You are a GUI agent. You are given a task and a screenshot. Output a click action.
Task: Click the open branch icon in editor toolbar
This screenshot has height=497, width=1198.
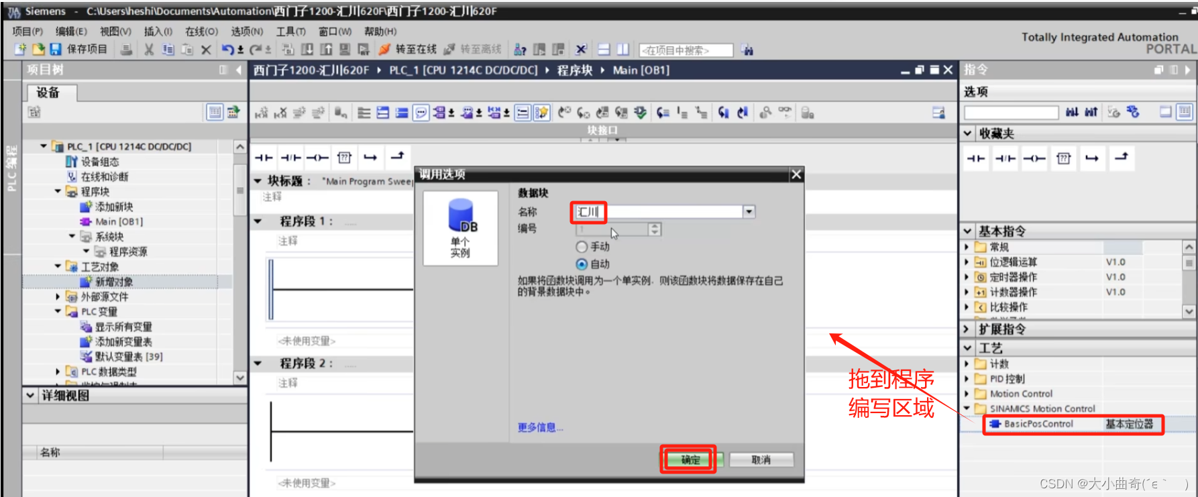point(370,158)
